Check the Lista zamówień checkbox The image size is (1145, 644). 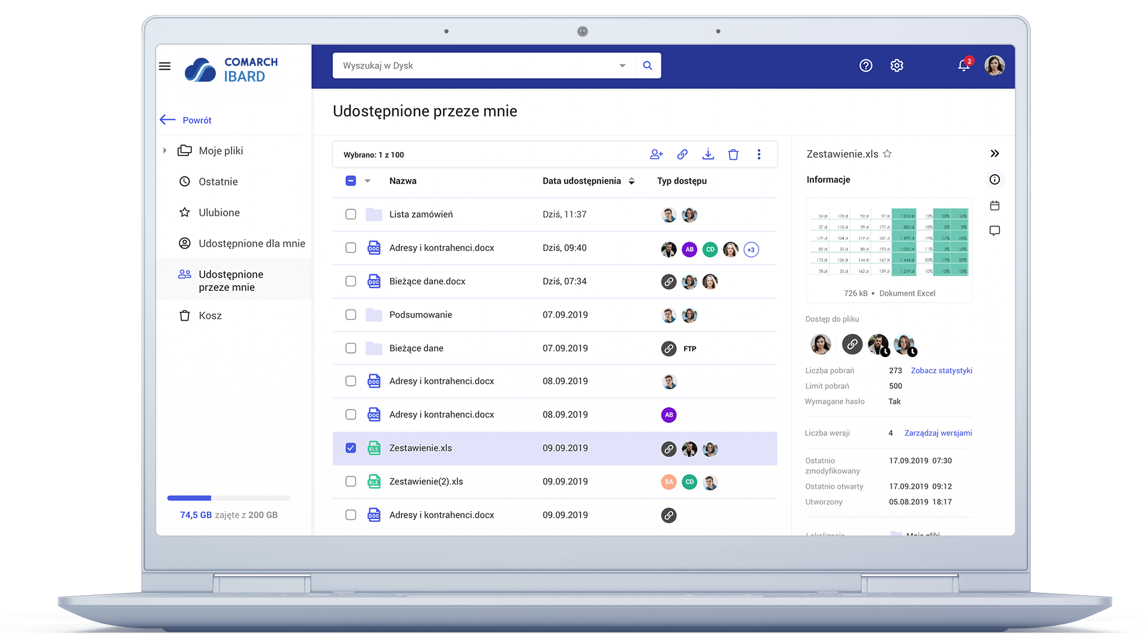pos(351,214)
